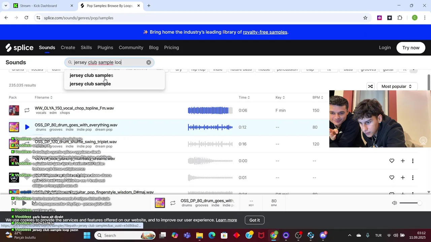Open Chrome extensions puzzle icon

point(400,18)
